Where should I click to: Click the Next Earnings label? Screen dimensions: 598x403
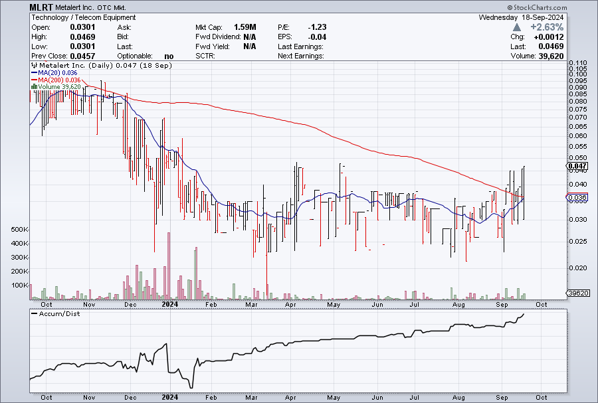tap(301, 56)
